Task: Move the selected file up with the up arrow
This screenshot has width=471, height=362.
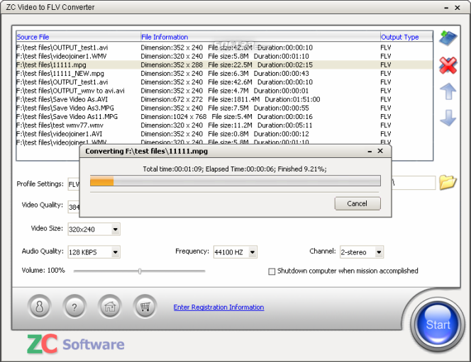Action: click(448, 91)
